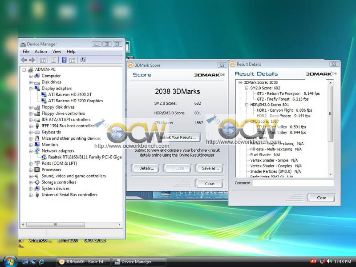
Task: Select the ATI Radeon HD 3200 Graphics adapter
Action: pyautogui.click(x=75, y=101)
